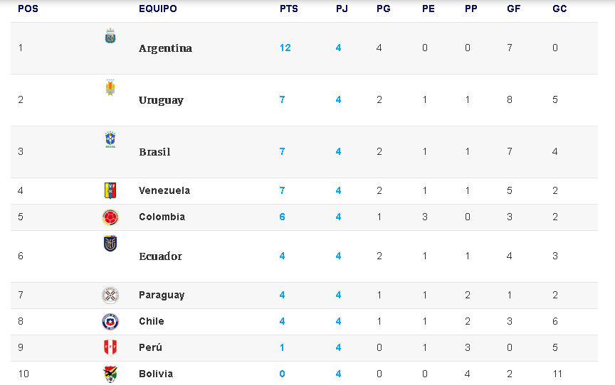The width and height of the screenshot is (615, 385).
Task: Click the Chile team crest icon
Action: click(x=110, y=321)
